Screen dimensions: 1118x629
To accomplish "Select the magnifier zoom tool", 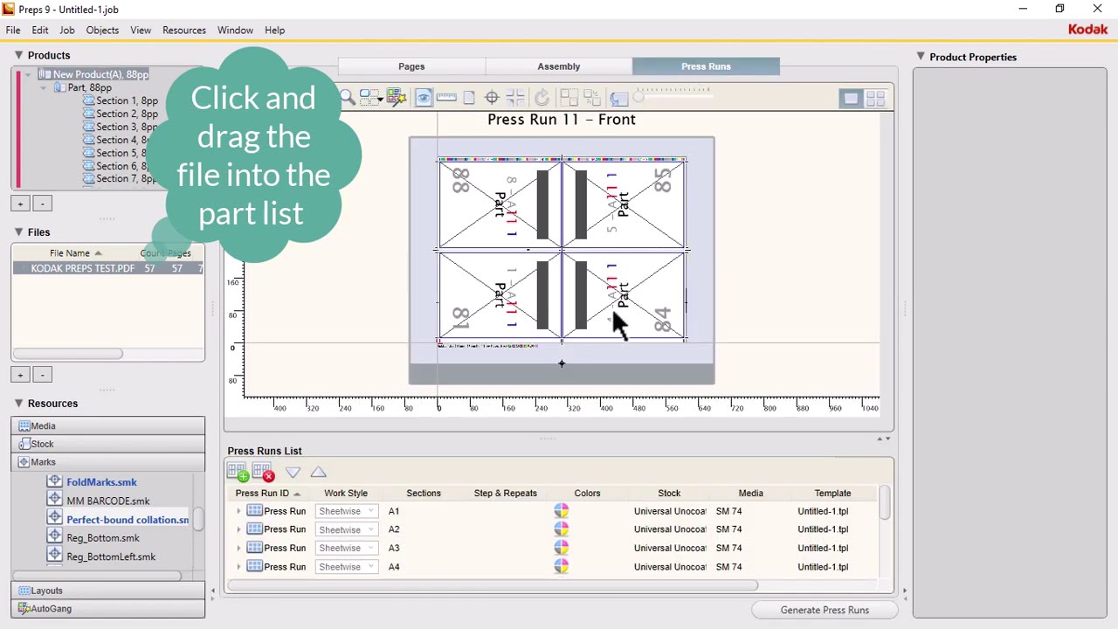I will tap(348, 98).
